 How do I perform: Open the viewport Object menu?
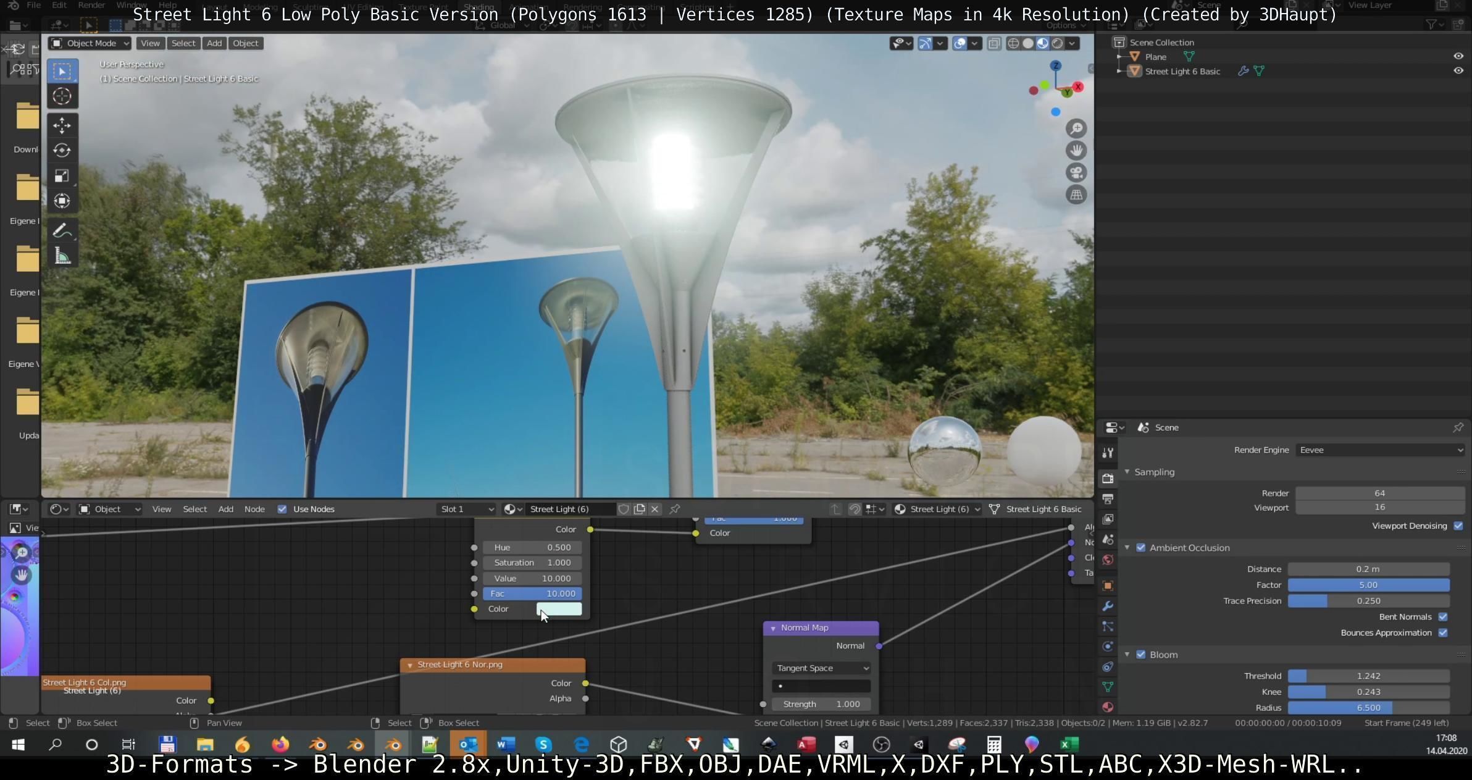(x=246, y=43)
